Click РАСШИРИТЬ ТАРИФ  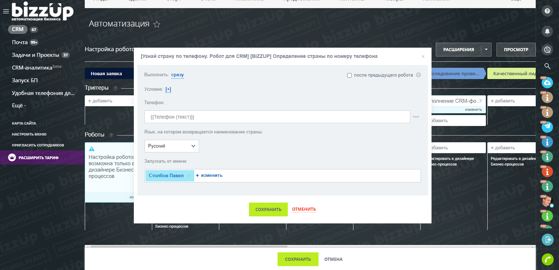click(x=39, y=158)
